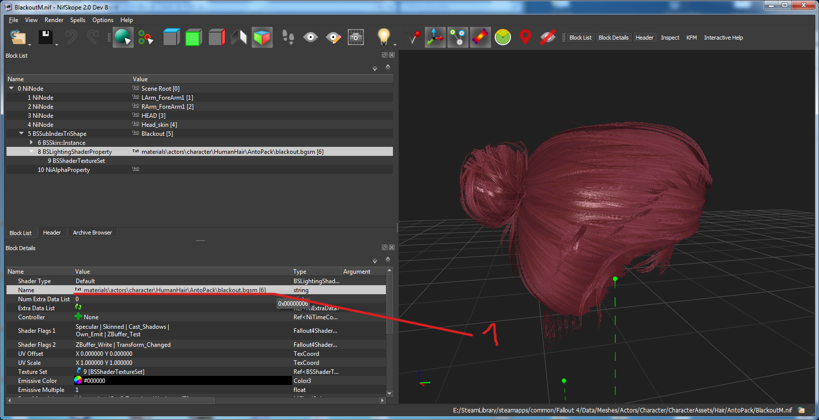The width and height of the screenshot is (819, 420).
Task: Toggle the Inspect toolbar button
Action: pyautogui.click(x=670, y=38)
